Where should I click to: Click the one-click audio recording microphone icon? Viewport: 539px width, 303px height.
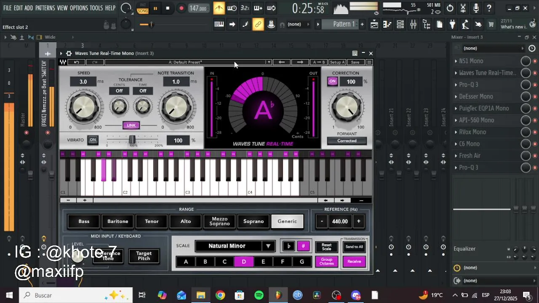[x=476, y=8]
